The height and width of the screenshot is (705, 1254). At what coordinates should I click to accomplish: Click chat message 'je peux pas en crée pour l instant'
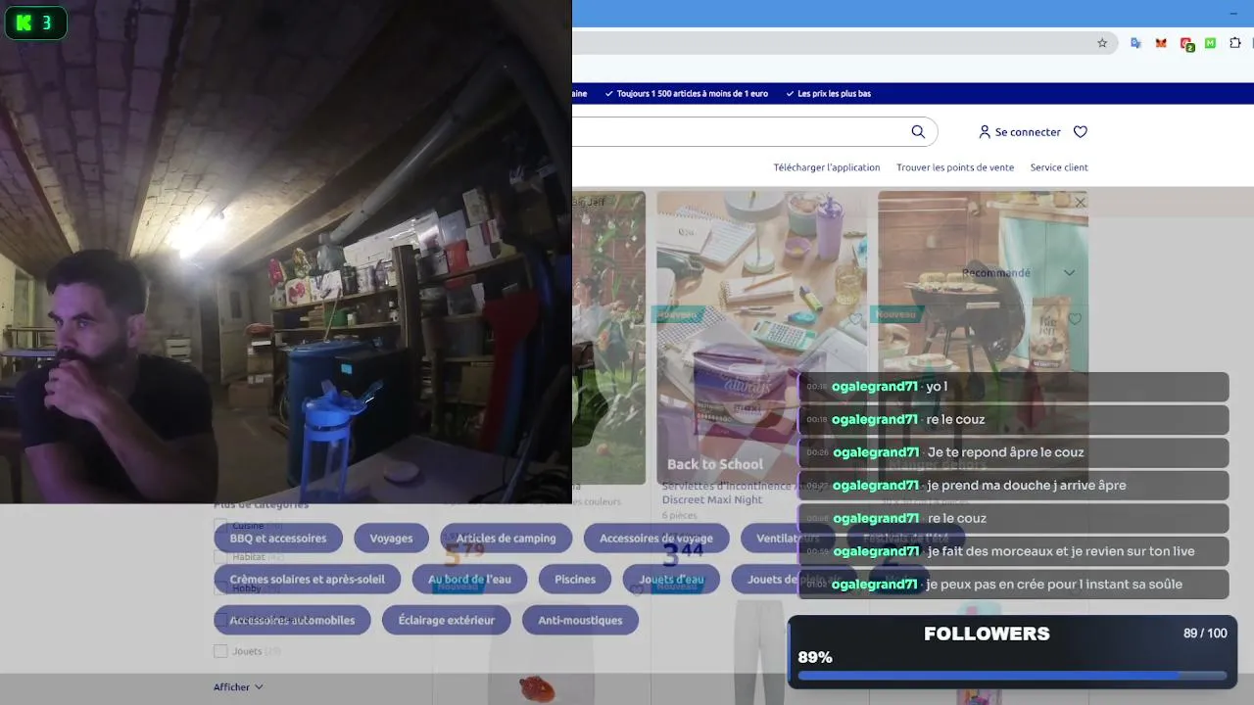click(1013, 585)
